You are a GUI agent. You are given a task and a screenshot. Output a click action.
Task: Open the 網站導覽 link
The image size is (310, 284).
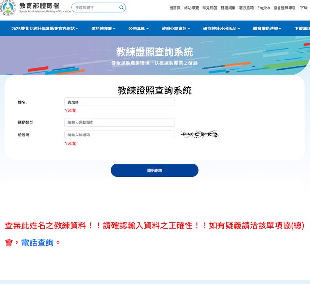(x=191, y=8)
